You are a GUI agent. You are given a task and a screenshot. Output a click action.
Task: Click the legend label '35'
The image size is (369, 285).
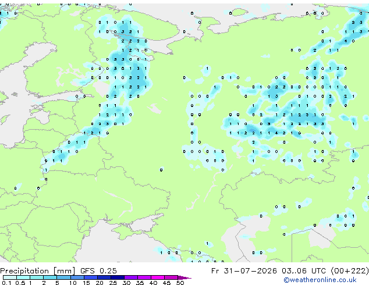(140, 283)
